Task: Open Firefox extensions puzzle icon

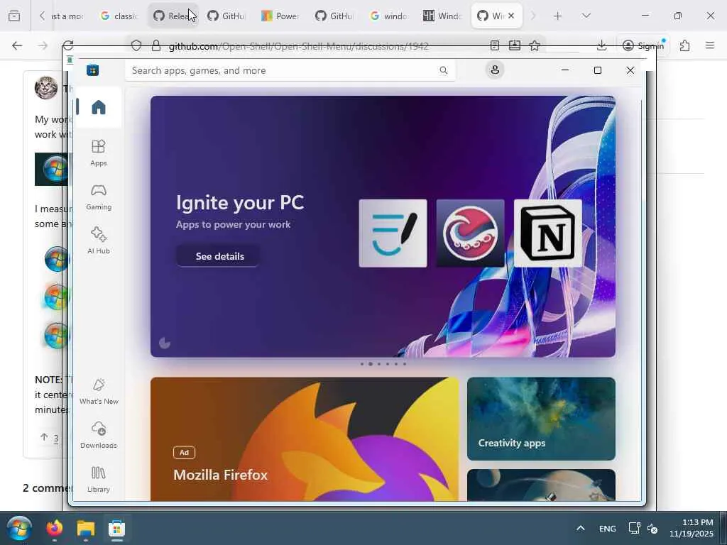Action: (x=685, y=45)
